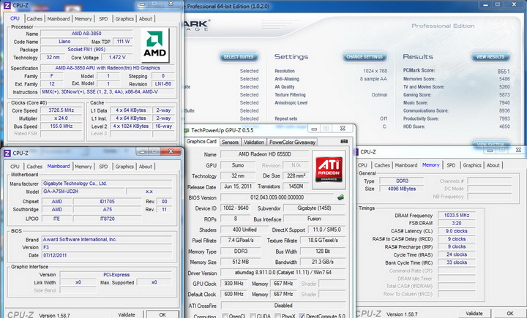Screen dimensions: 527x318
Task: Click the PCMark Score value 8651
Action: [x=504, y=71]
